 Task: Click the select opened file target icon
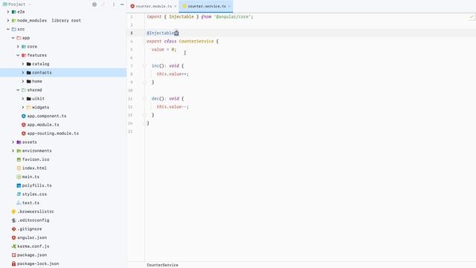(x=94, y=4)
